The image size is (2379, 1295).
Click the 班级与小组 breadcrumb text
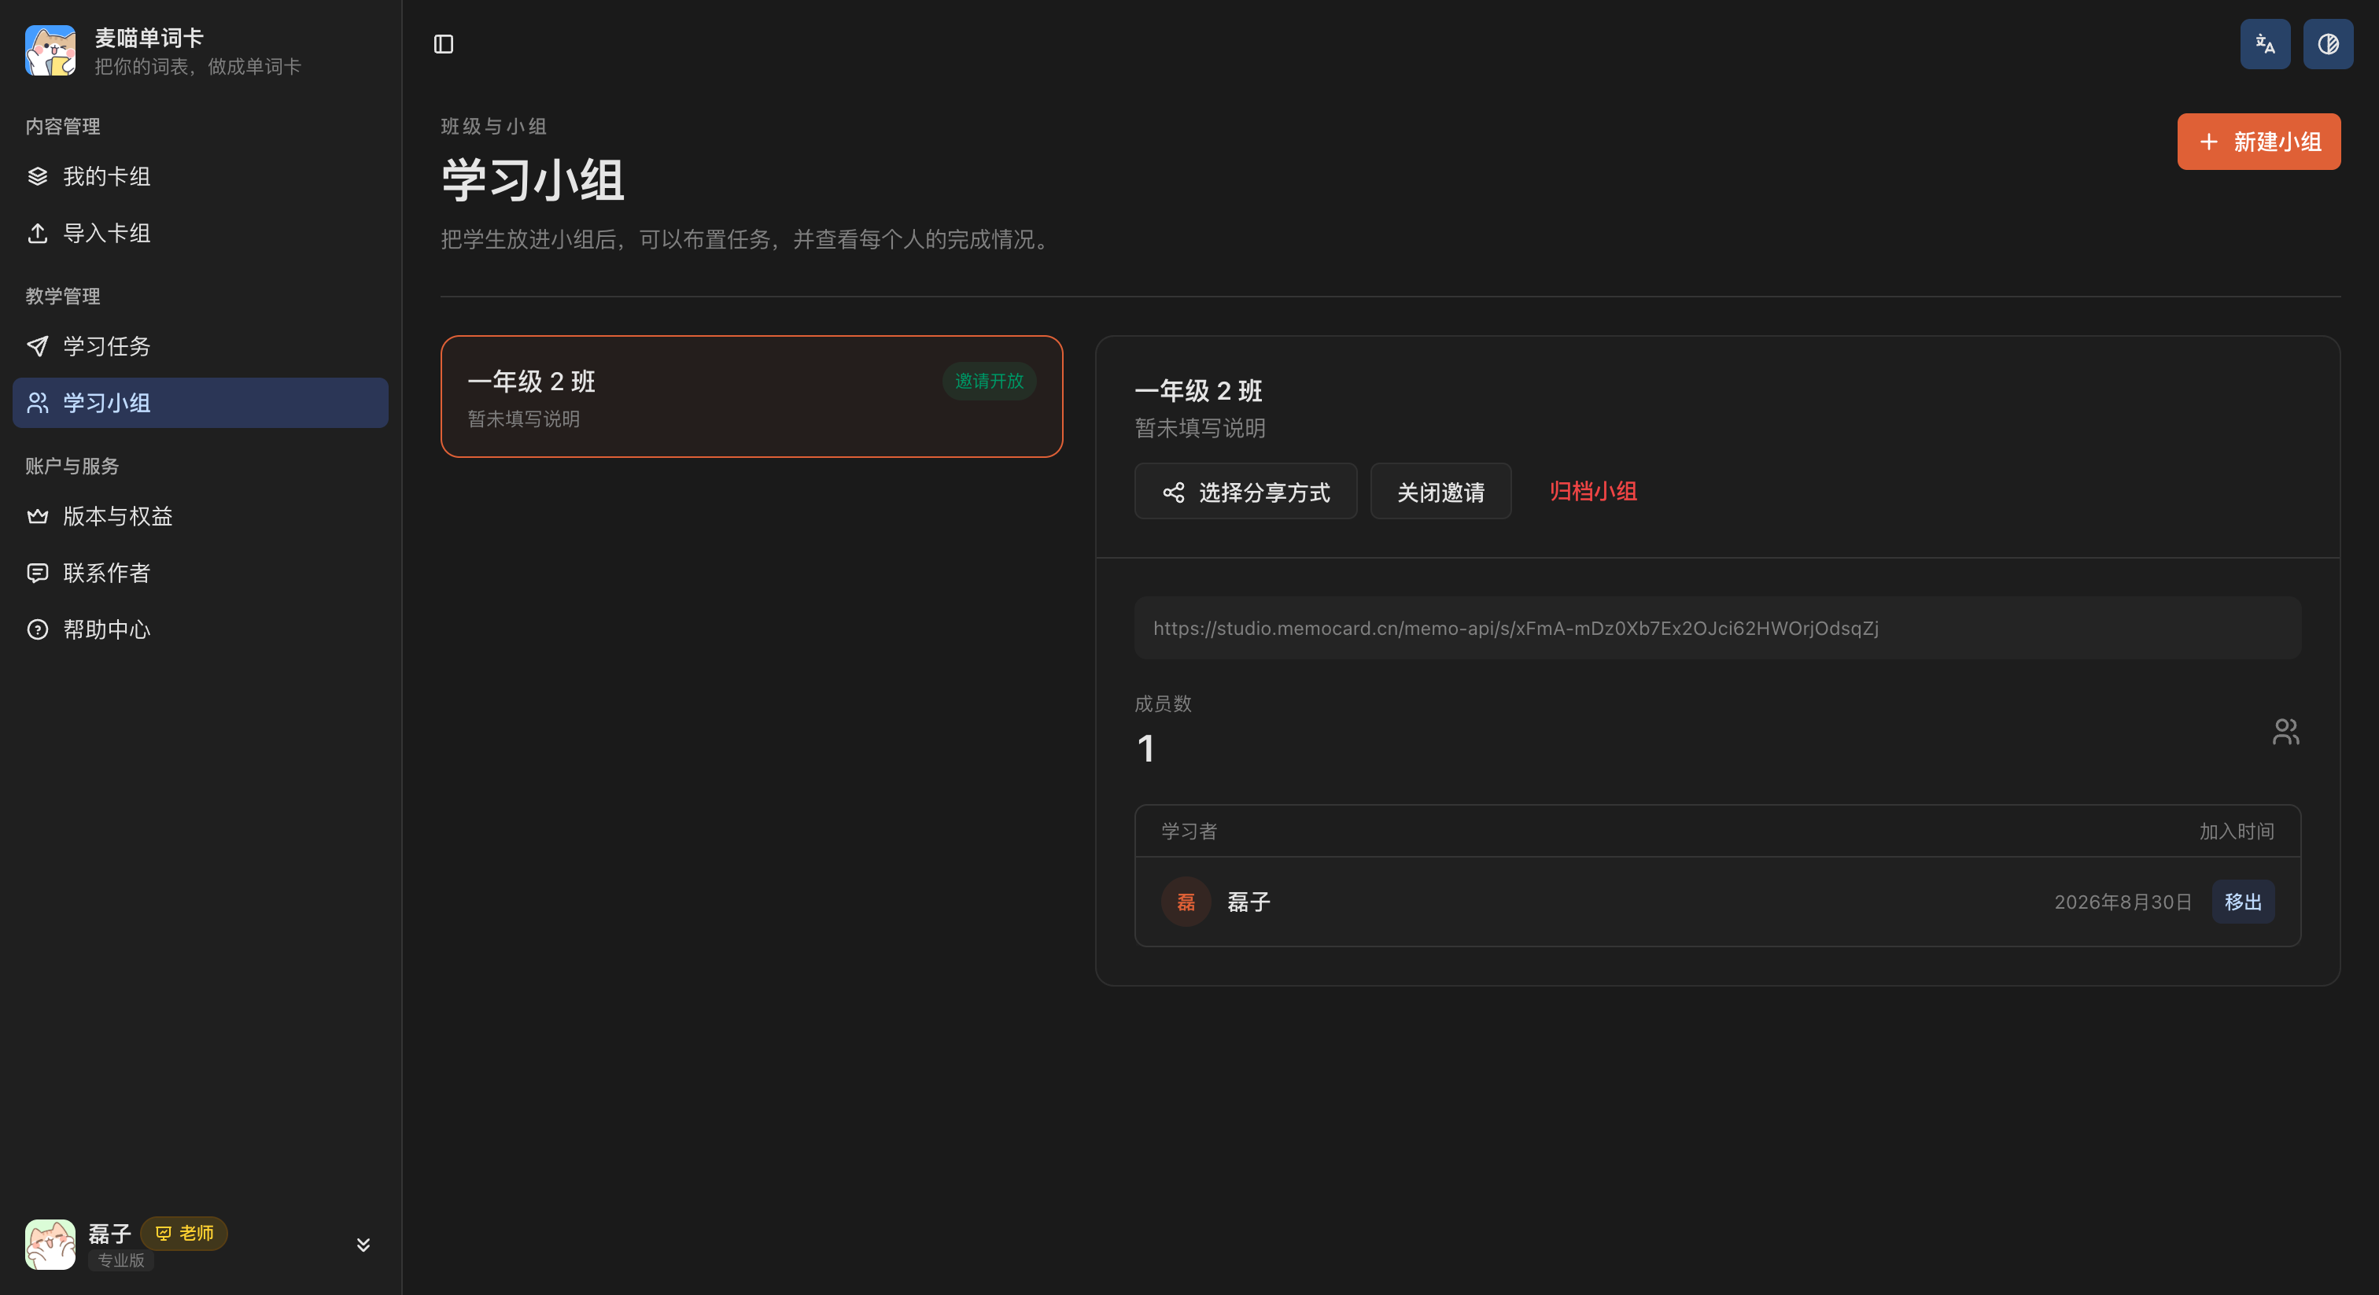[x=494, y=126]
